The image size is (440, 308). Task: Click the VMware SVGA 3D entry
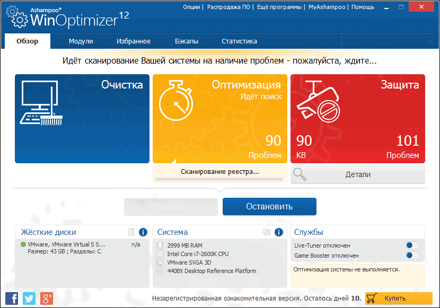pos(189,262)
